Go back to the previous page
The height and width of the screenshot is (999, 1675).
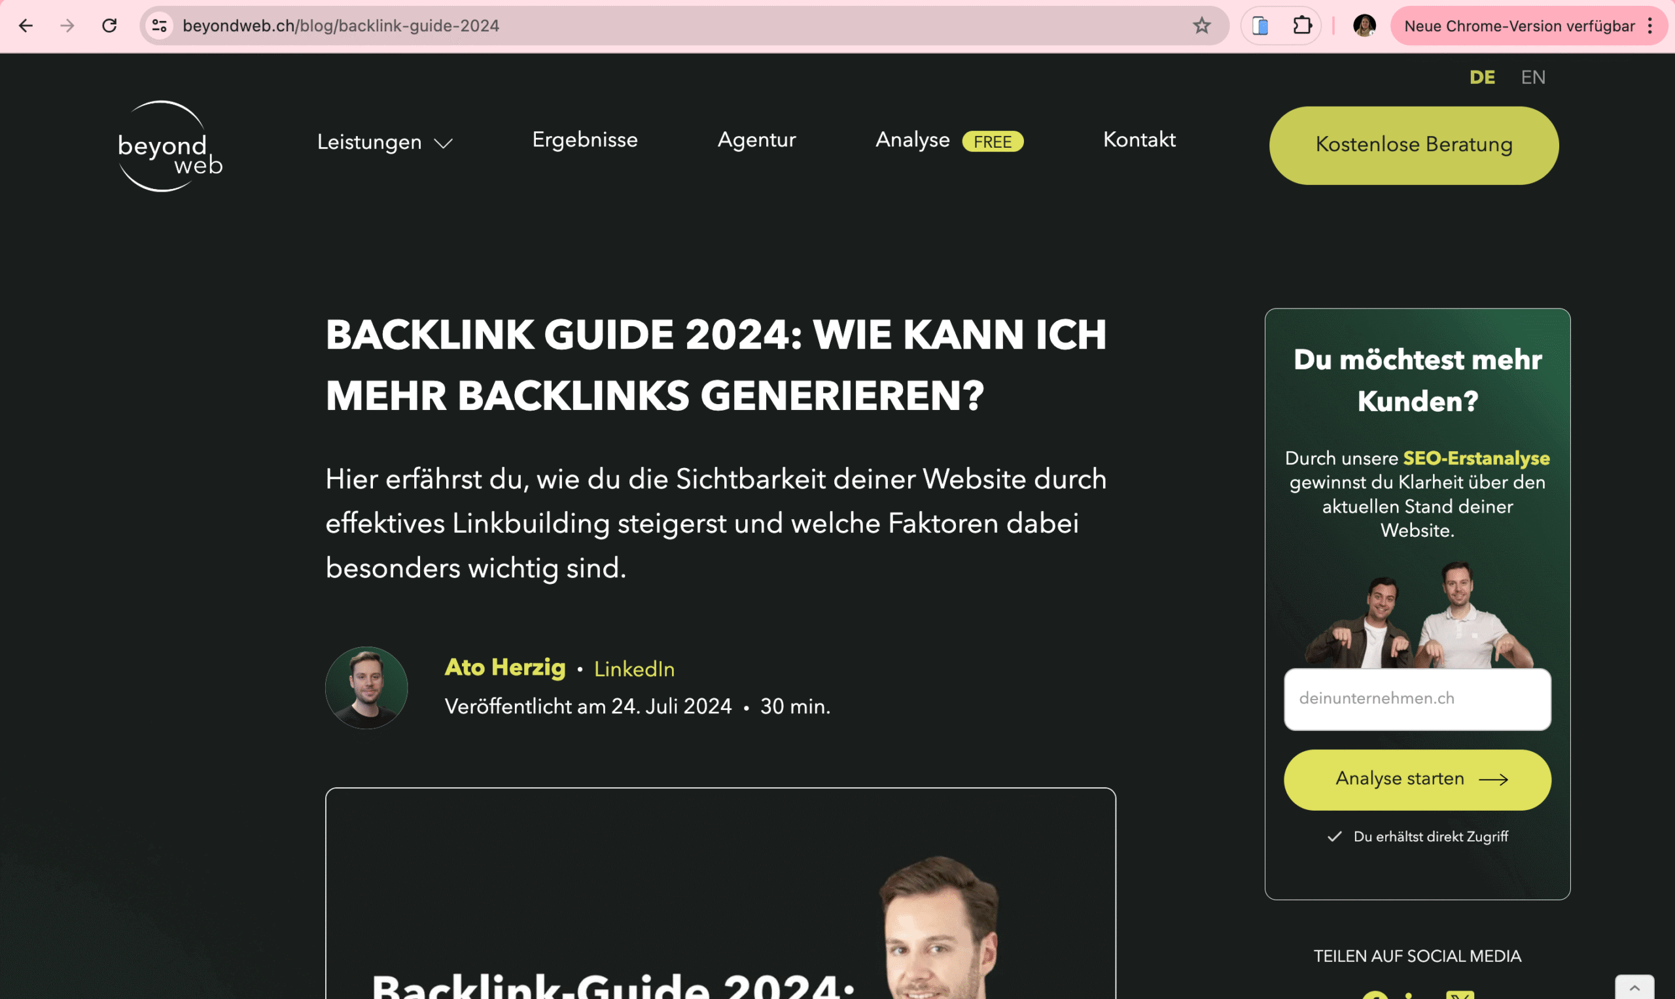(26, 25)
